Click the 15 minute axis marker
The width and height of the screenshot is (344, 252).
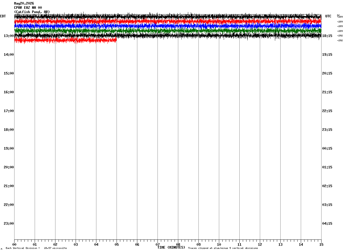321,245
